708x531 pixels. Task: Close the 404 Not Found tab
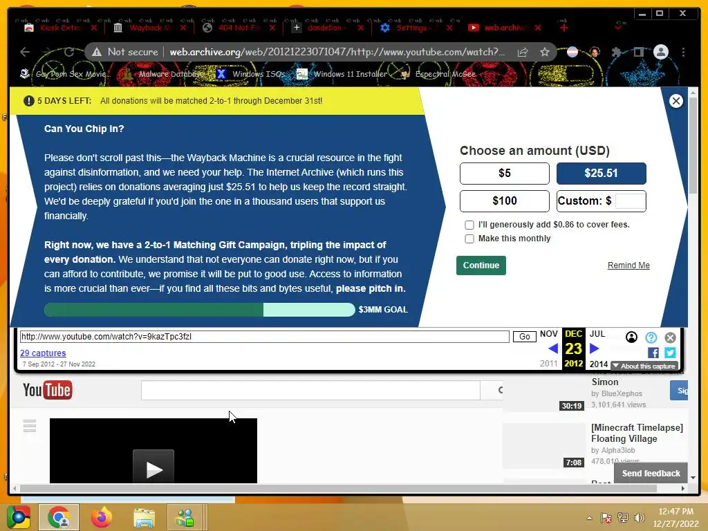click(272, 28)
